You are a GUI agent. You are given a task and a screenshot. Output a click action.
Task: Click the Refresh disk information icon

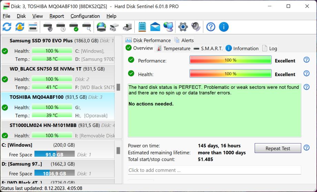coord(7,27)
